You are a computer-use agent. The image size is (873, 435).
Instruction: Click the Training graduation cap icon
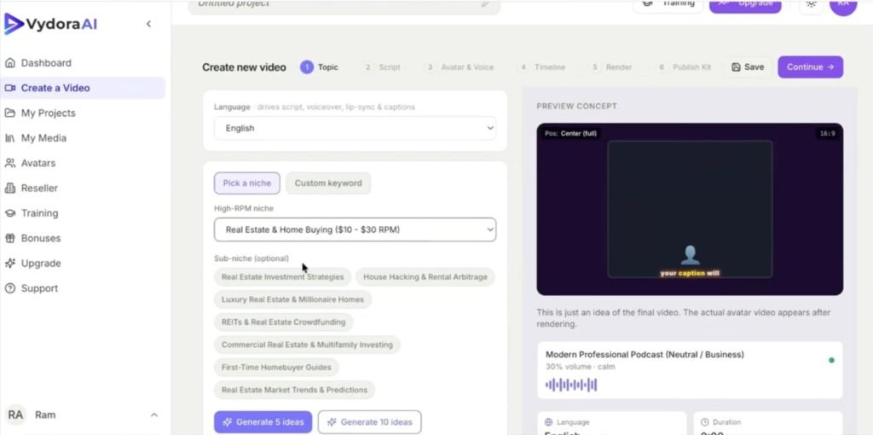(10, 213)
